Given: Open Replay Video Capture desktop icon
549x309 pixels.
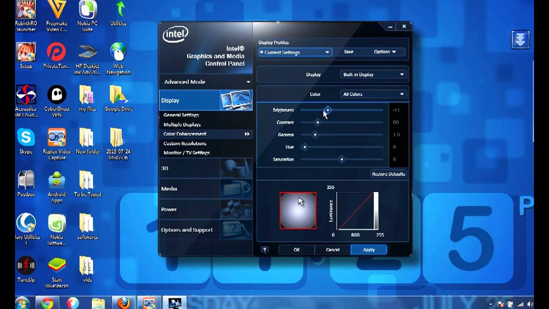Looking at the screenshot, I should click(57, 144).
